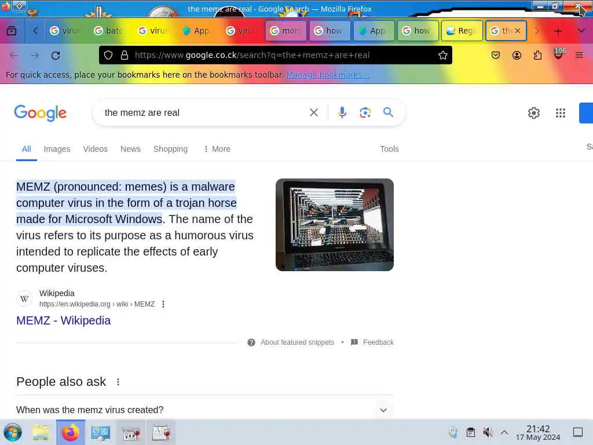Go forward one page in Firefox

[x=35, y=55]
